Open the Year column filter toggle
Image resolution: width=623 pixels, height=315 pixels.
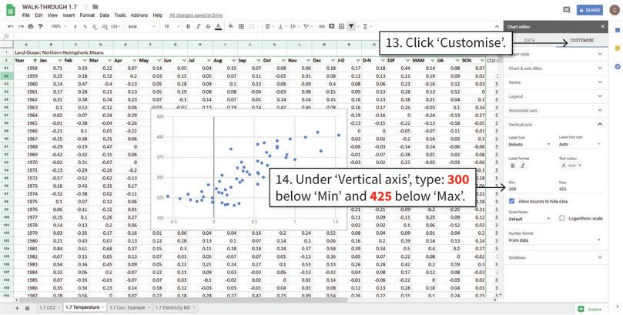pos(35,61)
